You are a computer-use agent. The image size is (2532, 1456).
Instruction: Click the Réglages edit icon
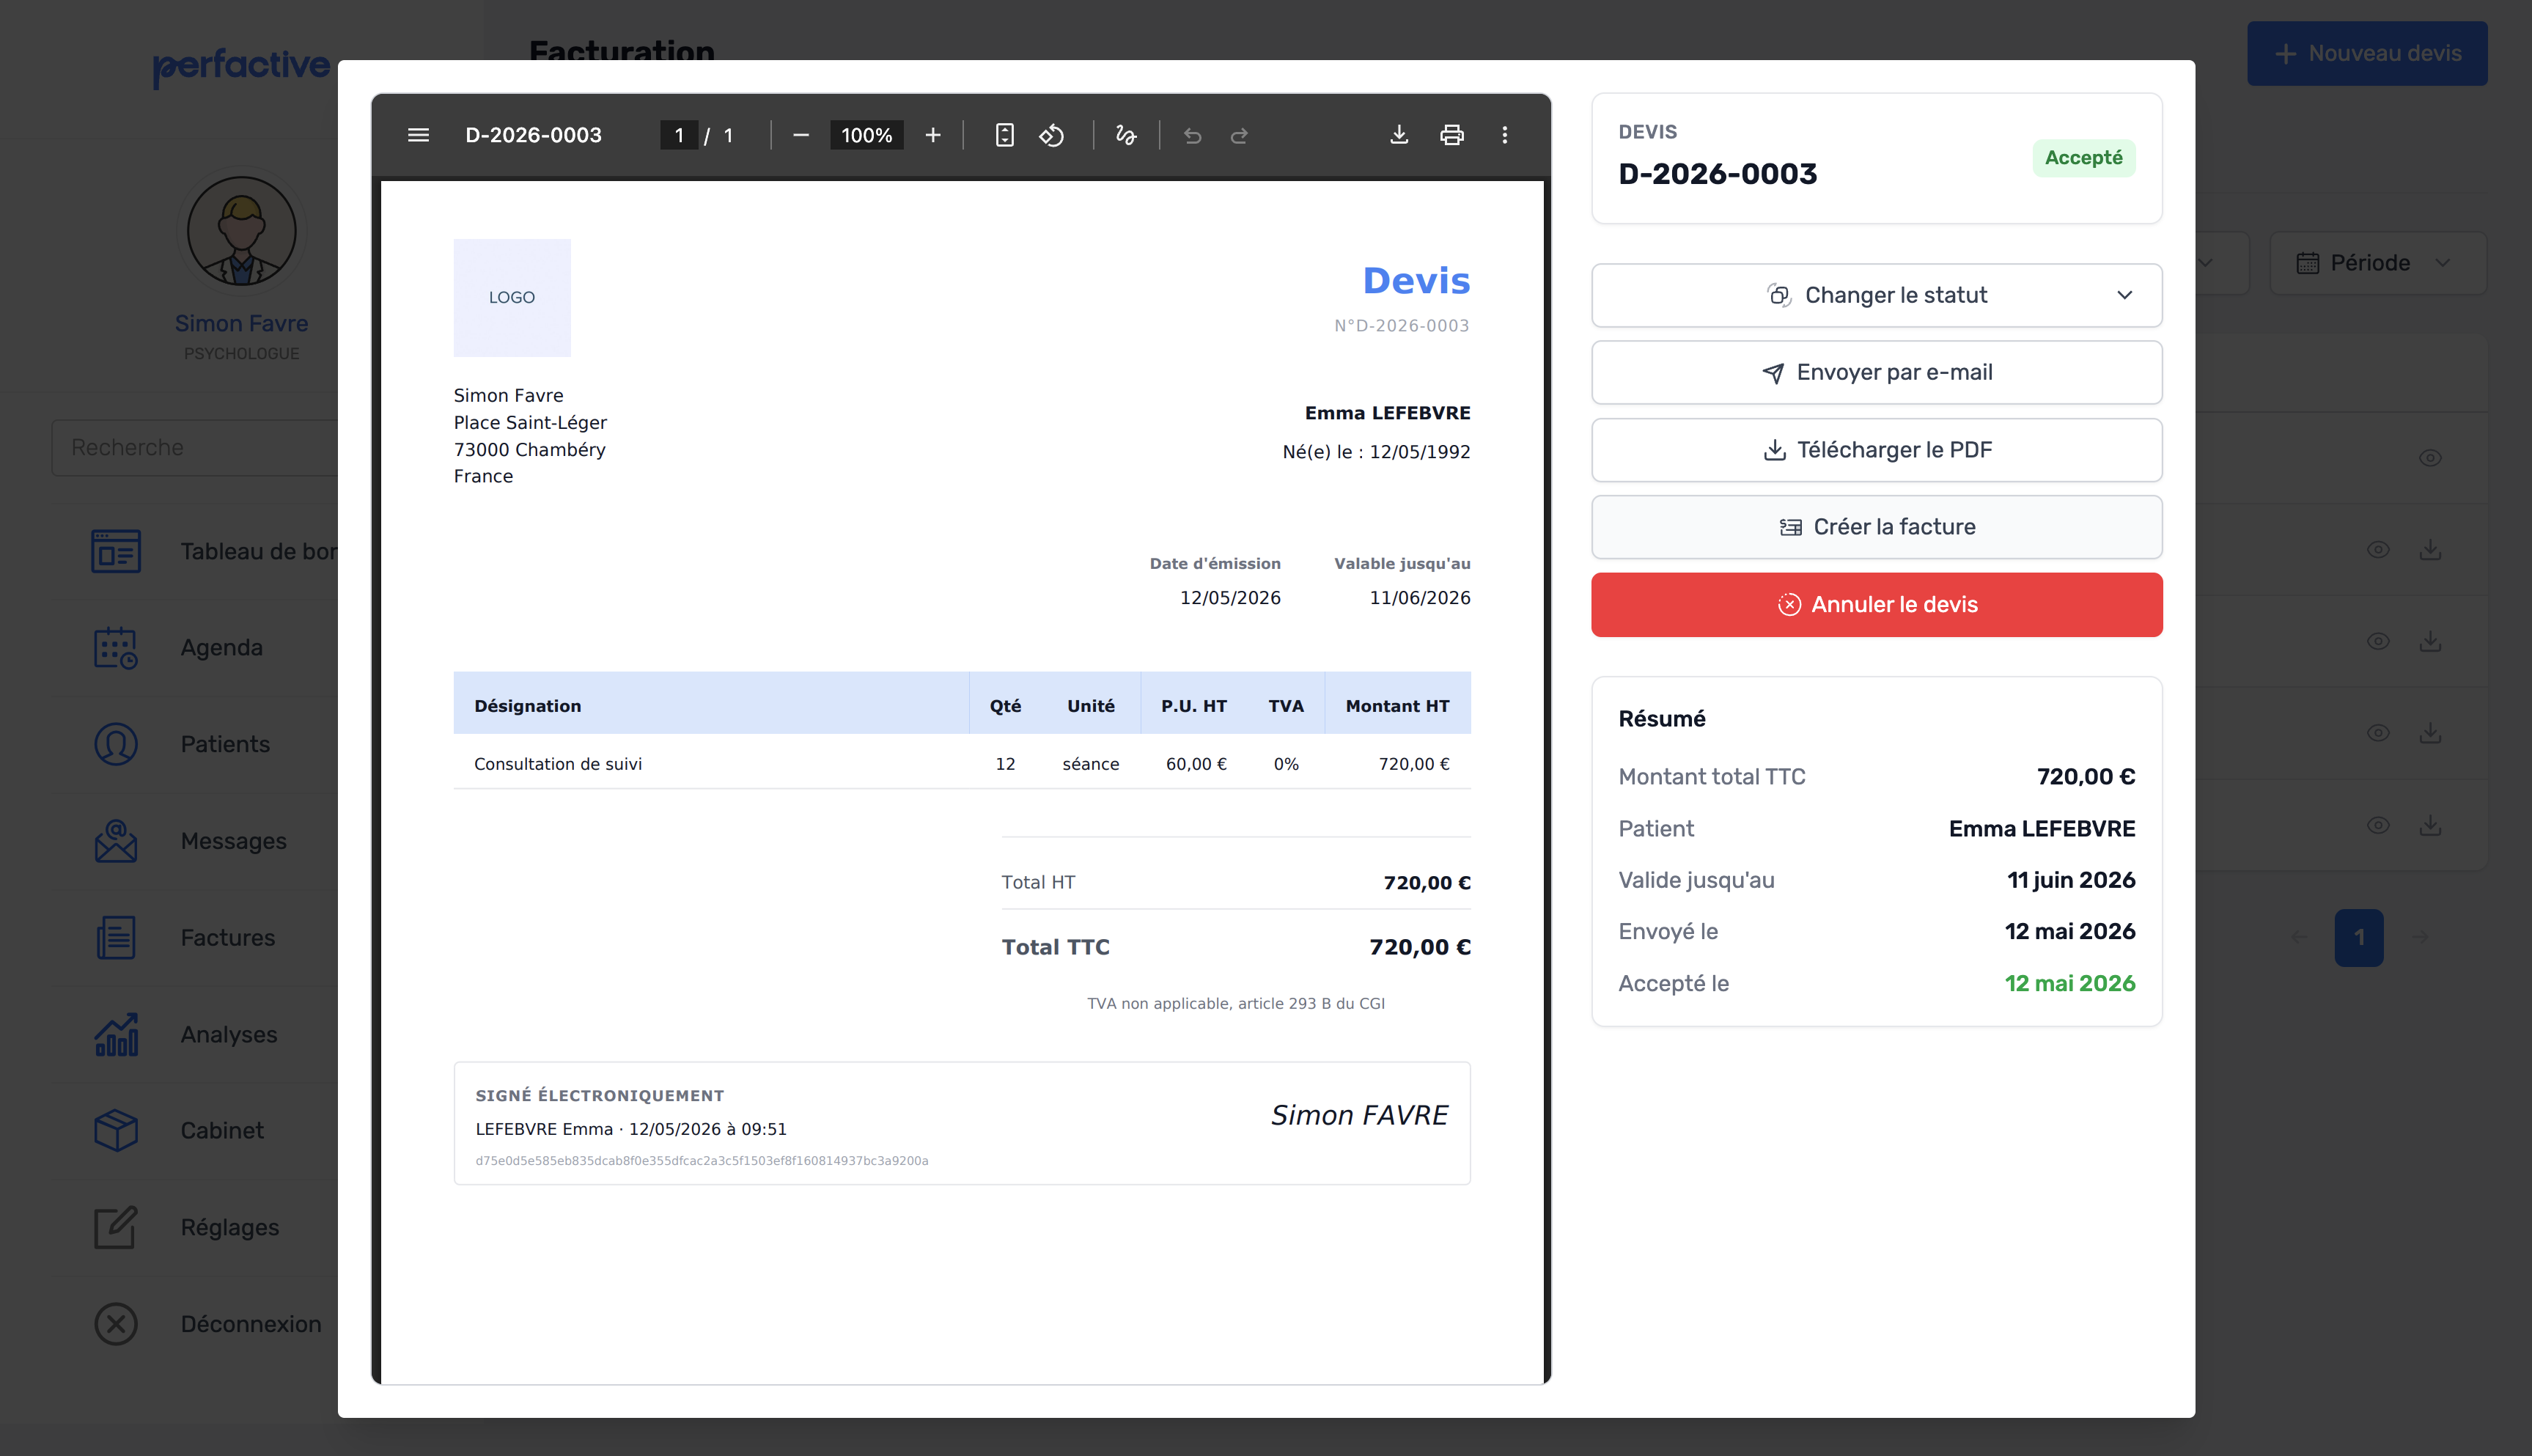(116, 1227)
